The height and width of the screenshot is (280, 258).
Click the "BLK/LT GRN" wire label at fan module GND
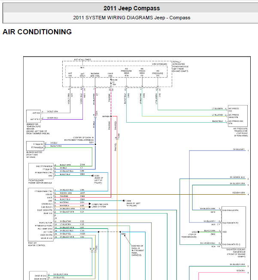tap(210, 231)
